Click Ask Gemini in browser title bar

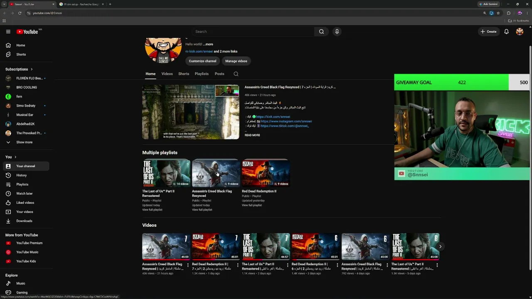click(488, 4)
